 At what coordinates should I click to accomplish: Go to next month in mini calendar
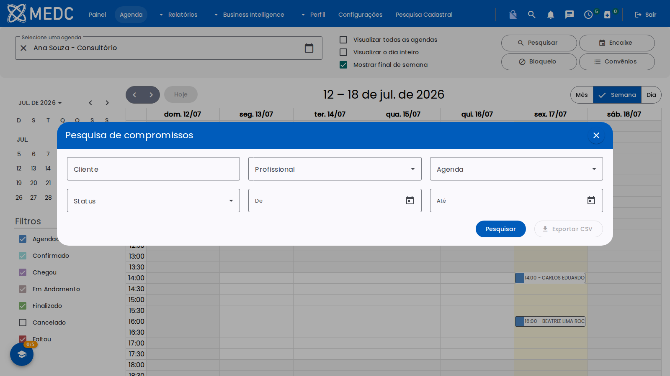point(107,103)
